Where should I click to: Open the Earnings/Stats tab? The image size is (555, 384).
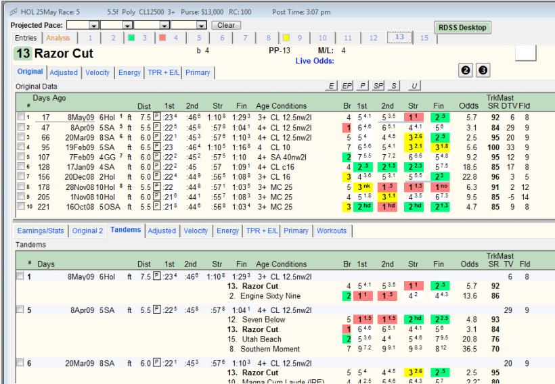pos(41,231)
